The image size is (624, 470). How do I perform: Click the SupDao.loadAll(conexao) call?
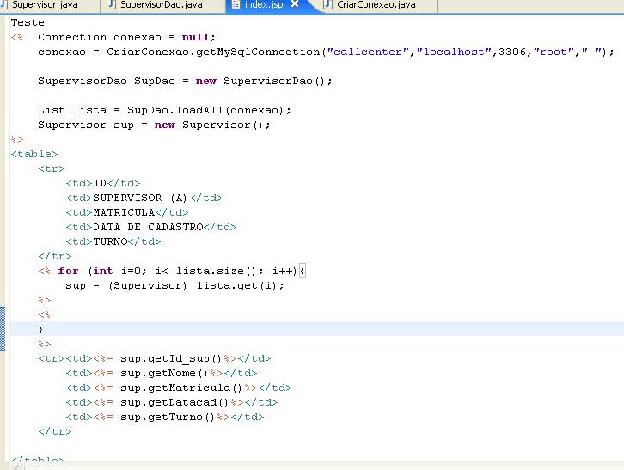(205, 110)
